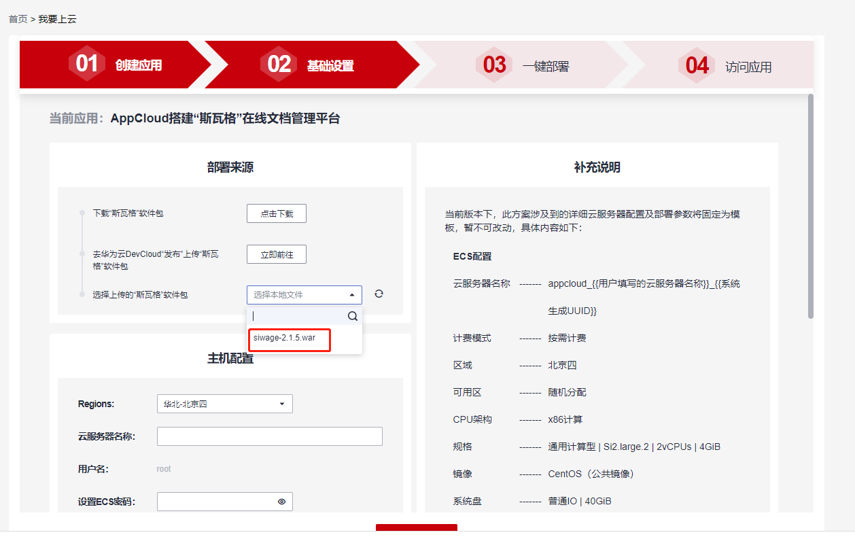The height and width of the screenshot is (539, 855).
Task: Click the 随机分配 value
Action: point(567,392)
